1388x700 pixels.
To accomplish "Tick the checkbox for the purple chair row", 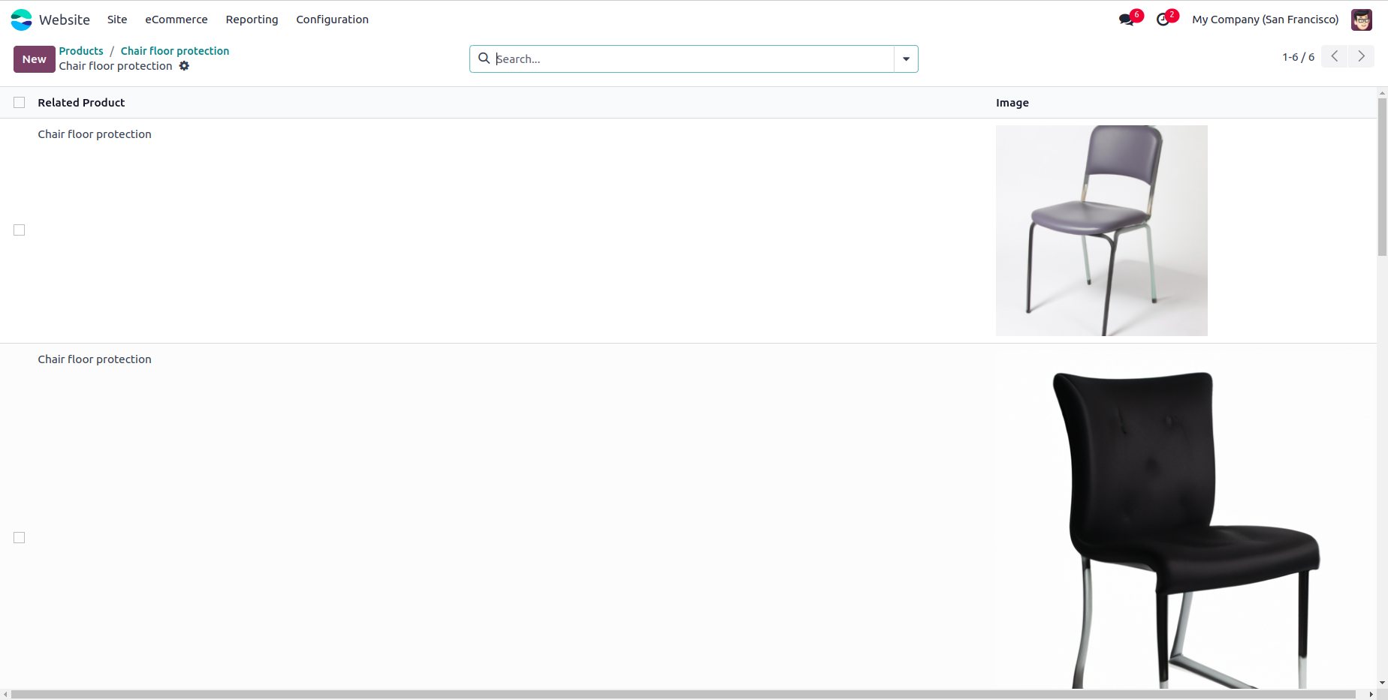I will click(x=20, y=230).
